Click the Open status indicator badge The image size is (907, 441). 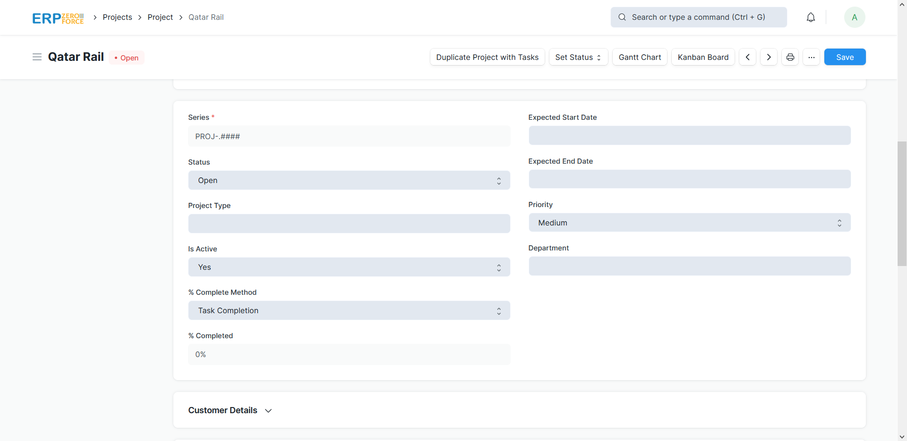pyautogui.click(x=127, y=58)
